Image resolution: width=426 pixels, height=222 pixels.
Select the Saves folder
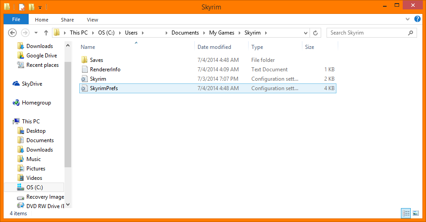[96, 60]
